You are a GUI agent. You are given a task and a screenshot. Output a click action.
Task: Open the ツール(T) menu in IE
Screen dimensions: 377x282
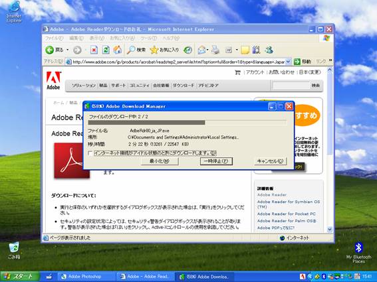tap(148, 38)
